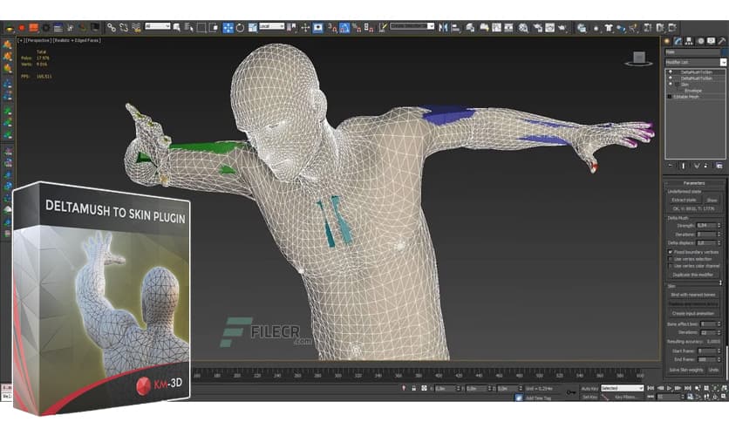
Task: Toggle Fixed boundary vertices checkbox
Action: (x=671, y=252)
